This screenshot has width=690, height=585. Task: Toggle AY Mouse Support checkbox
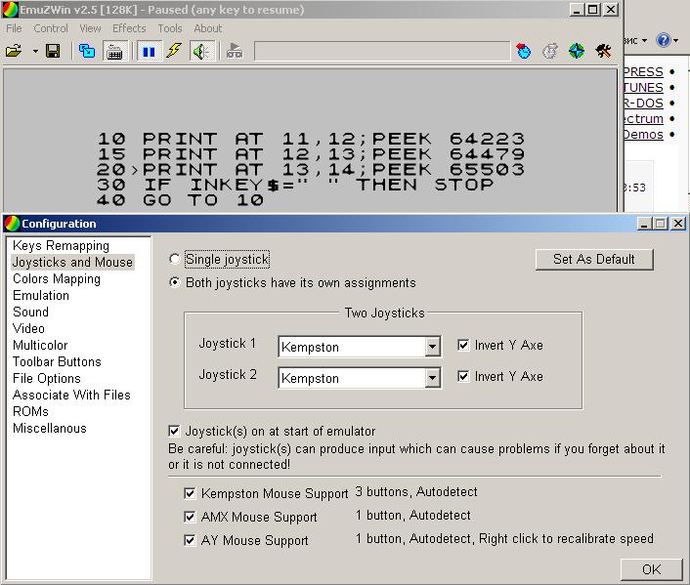click(x=191, y=541)
